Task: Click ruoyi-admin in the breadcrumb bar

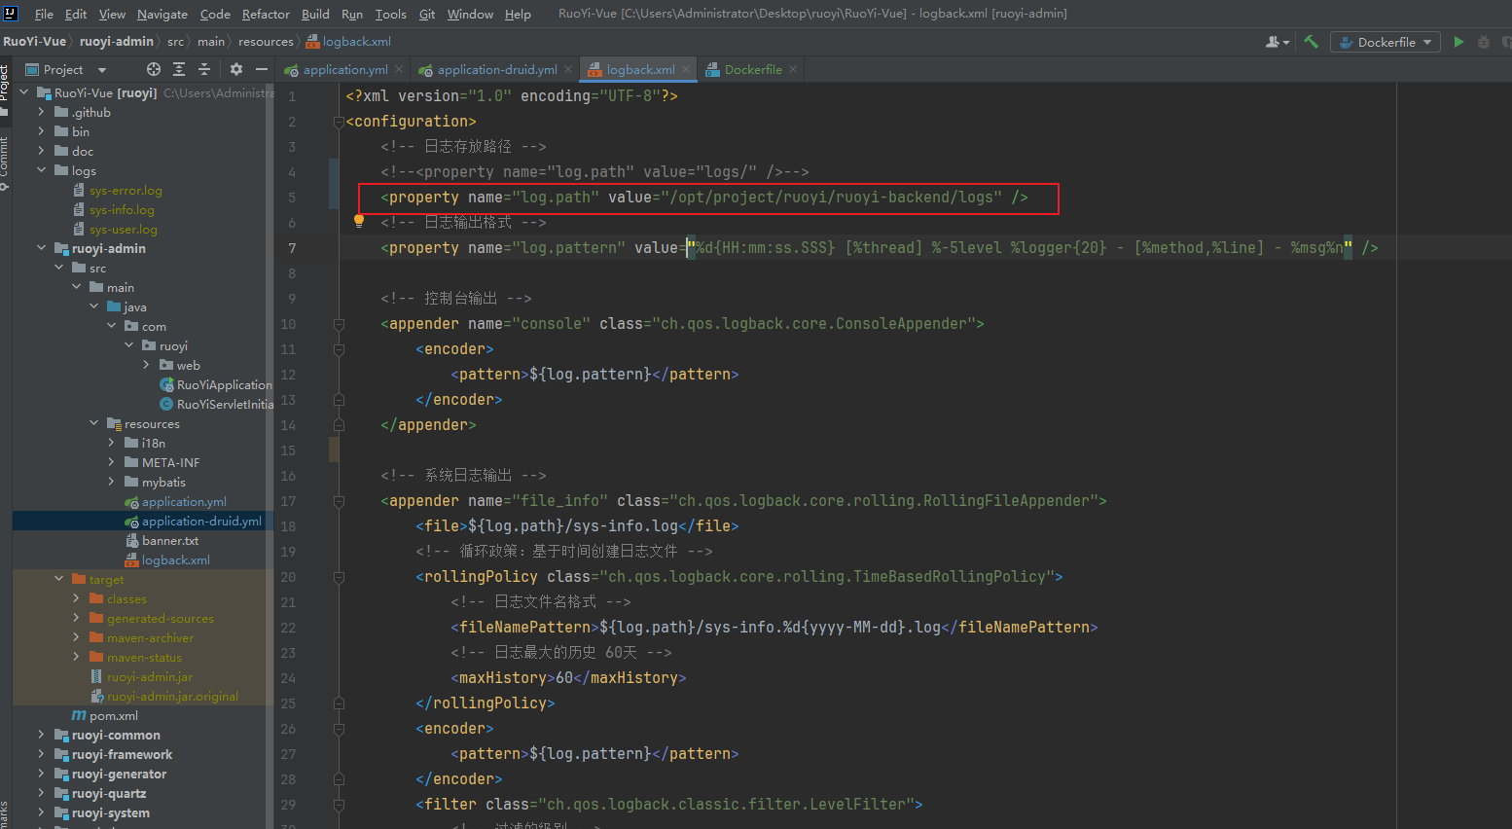Action: pos(116,41)
